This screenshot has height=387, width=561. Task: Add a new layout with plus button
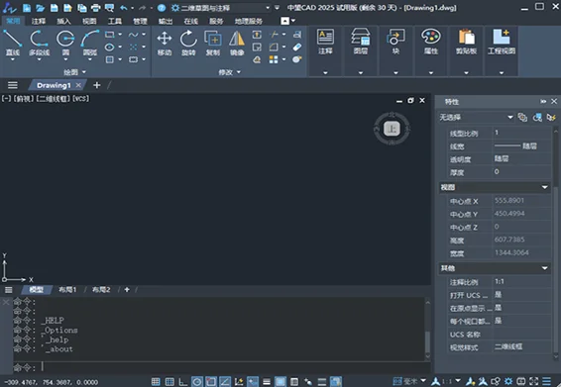click(127, 289)
